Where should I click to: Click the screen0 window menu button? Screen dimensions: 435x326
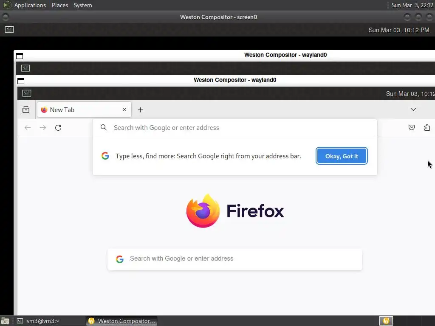[5, 17]
